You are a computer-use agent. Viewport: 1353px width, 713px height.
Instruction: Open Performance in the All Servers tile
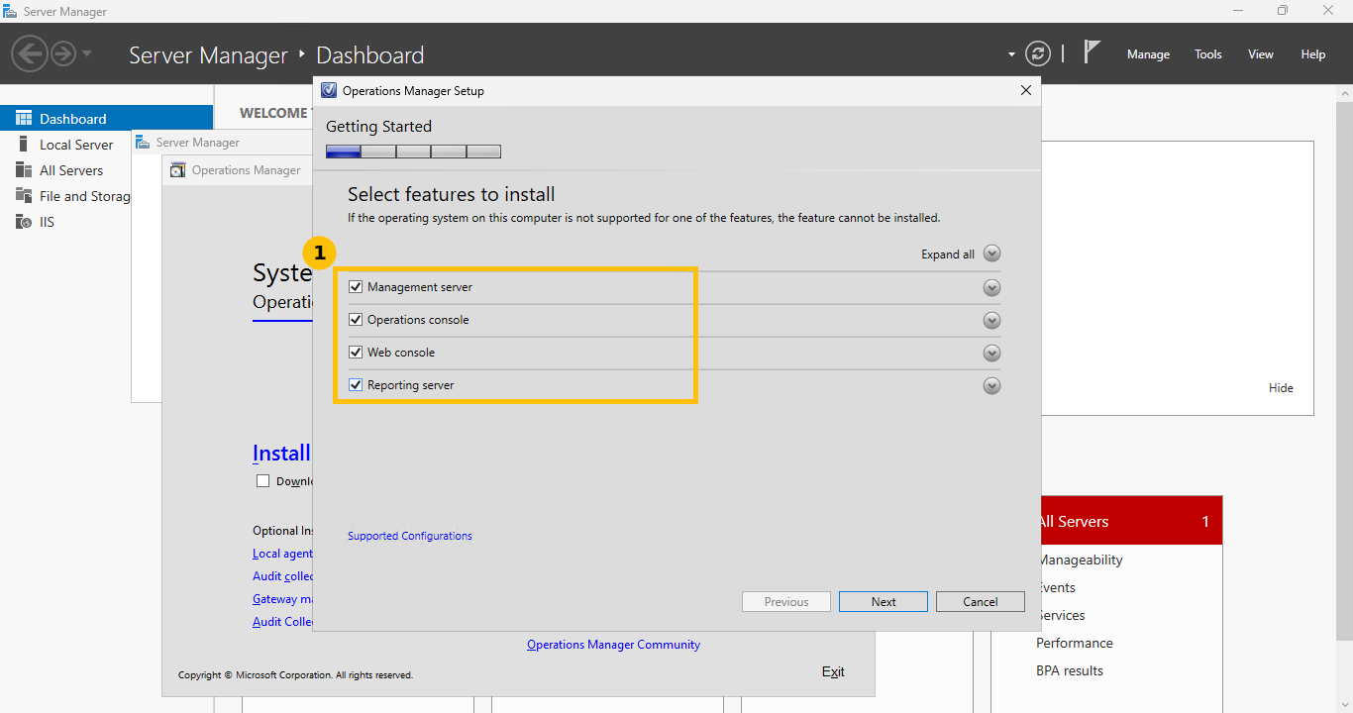pos(1075,643)
